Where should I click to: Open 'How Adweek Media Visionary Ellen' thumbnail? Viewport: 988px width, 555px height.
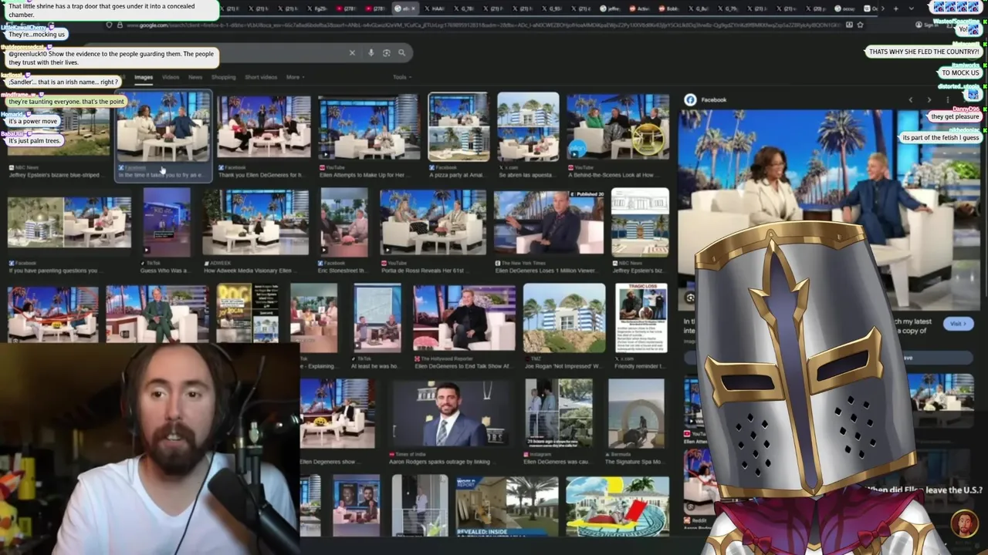[x=255, y=222]
